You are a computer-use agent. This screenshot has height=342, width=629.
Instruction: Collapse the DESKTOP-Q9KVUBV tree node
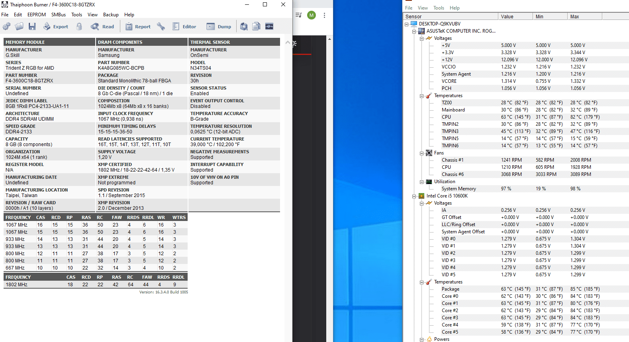coord(407,24)
